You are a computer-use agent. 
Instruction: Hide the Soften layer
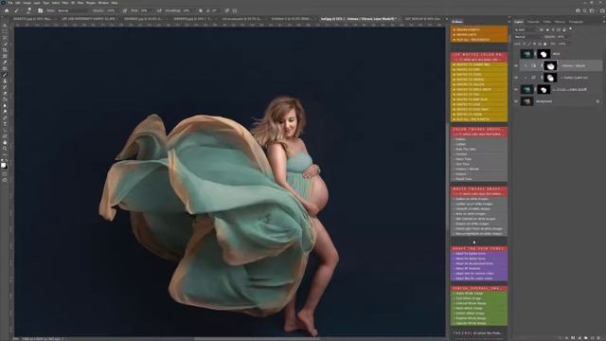click(516, 78)
